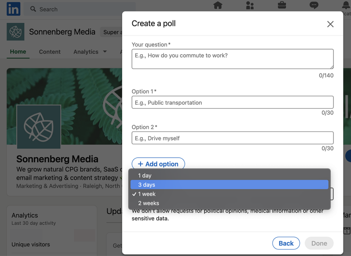Click the Done button
The image size is (351, 256).
pyautogui.click(x=319, y=243)
